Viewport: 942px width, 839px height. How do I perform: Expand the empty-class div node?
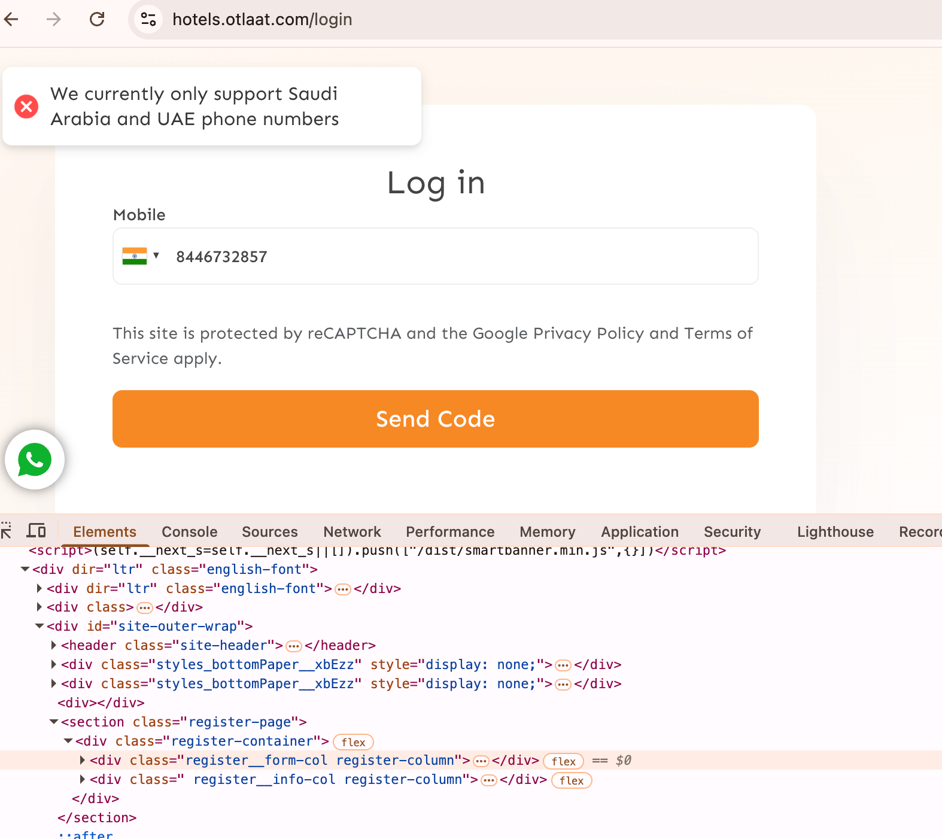click(39, 607)
